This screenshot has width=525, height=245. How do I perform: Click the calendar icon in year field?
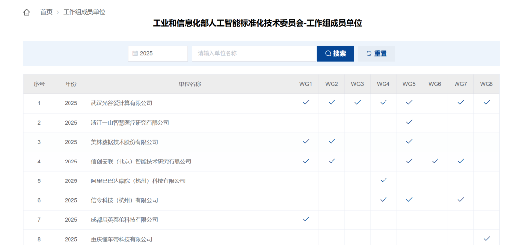click(x=135, y=53)
